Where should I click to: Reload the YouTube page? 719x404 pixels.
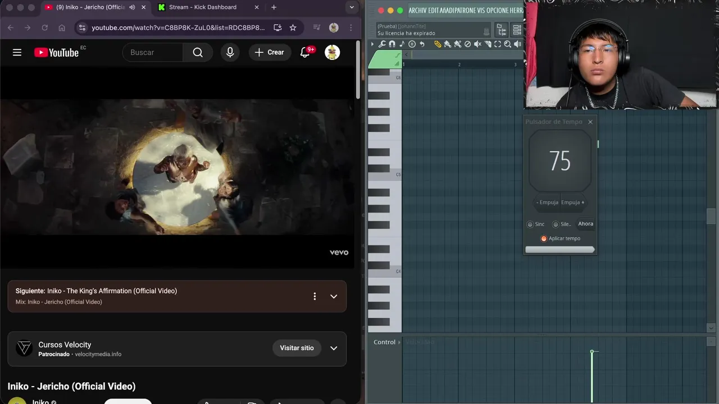click(44, 27)
